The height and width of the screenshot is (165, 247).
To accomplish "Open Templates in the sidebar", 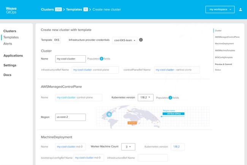I will pyautogui.click(x=11, y=37).
